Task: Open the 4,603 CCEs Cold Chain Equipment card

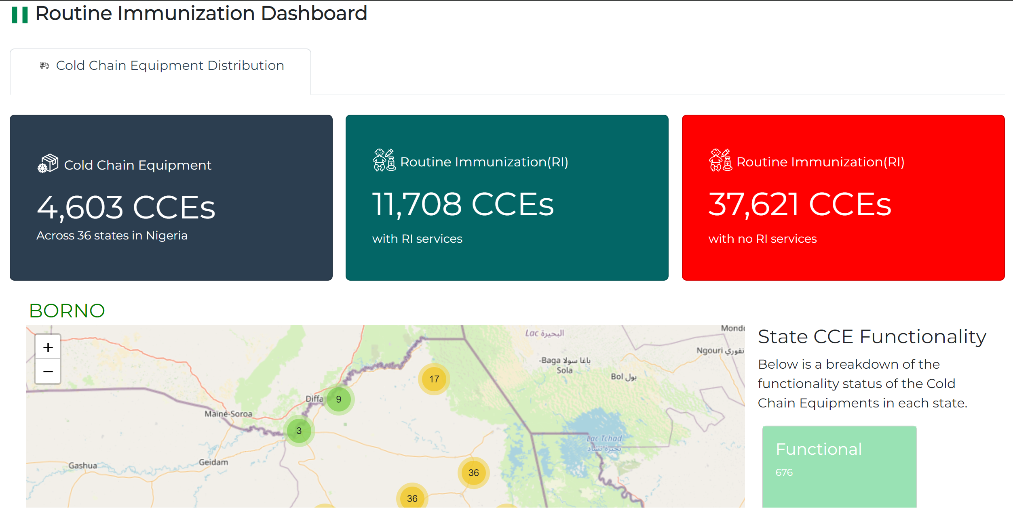Action: point(170,197)
